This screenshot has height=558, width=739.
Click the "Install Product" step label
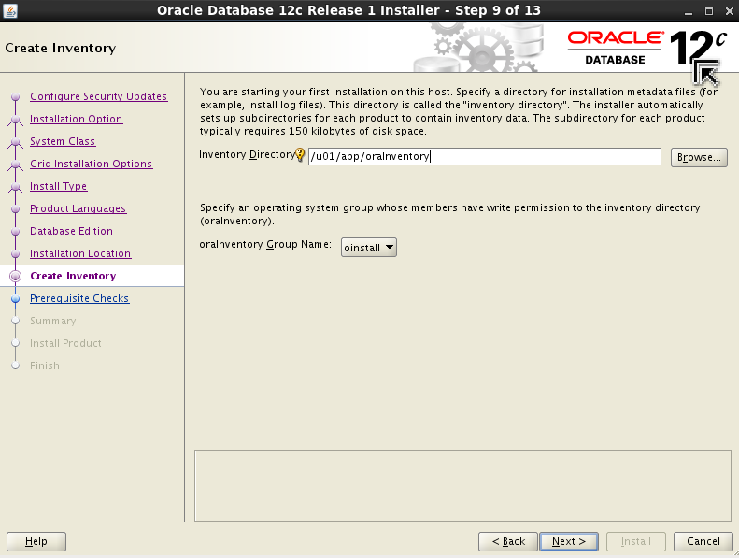tap(65, 343)
